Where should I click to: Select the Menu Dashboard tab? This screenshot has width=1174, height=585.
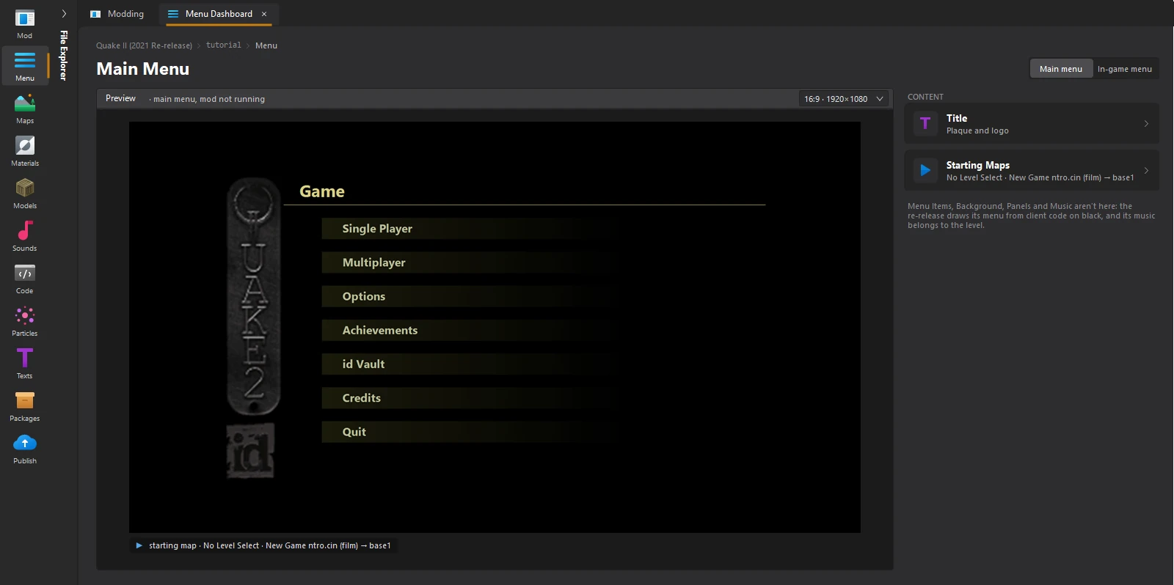tap(219, 14)
